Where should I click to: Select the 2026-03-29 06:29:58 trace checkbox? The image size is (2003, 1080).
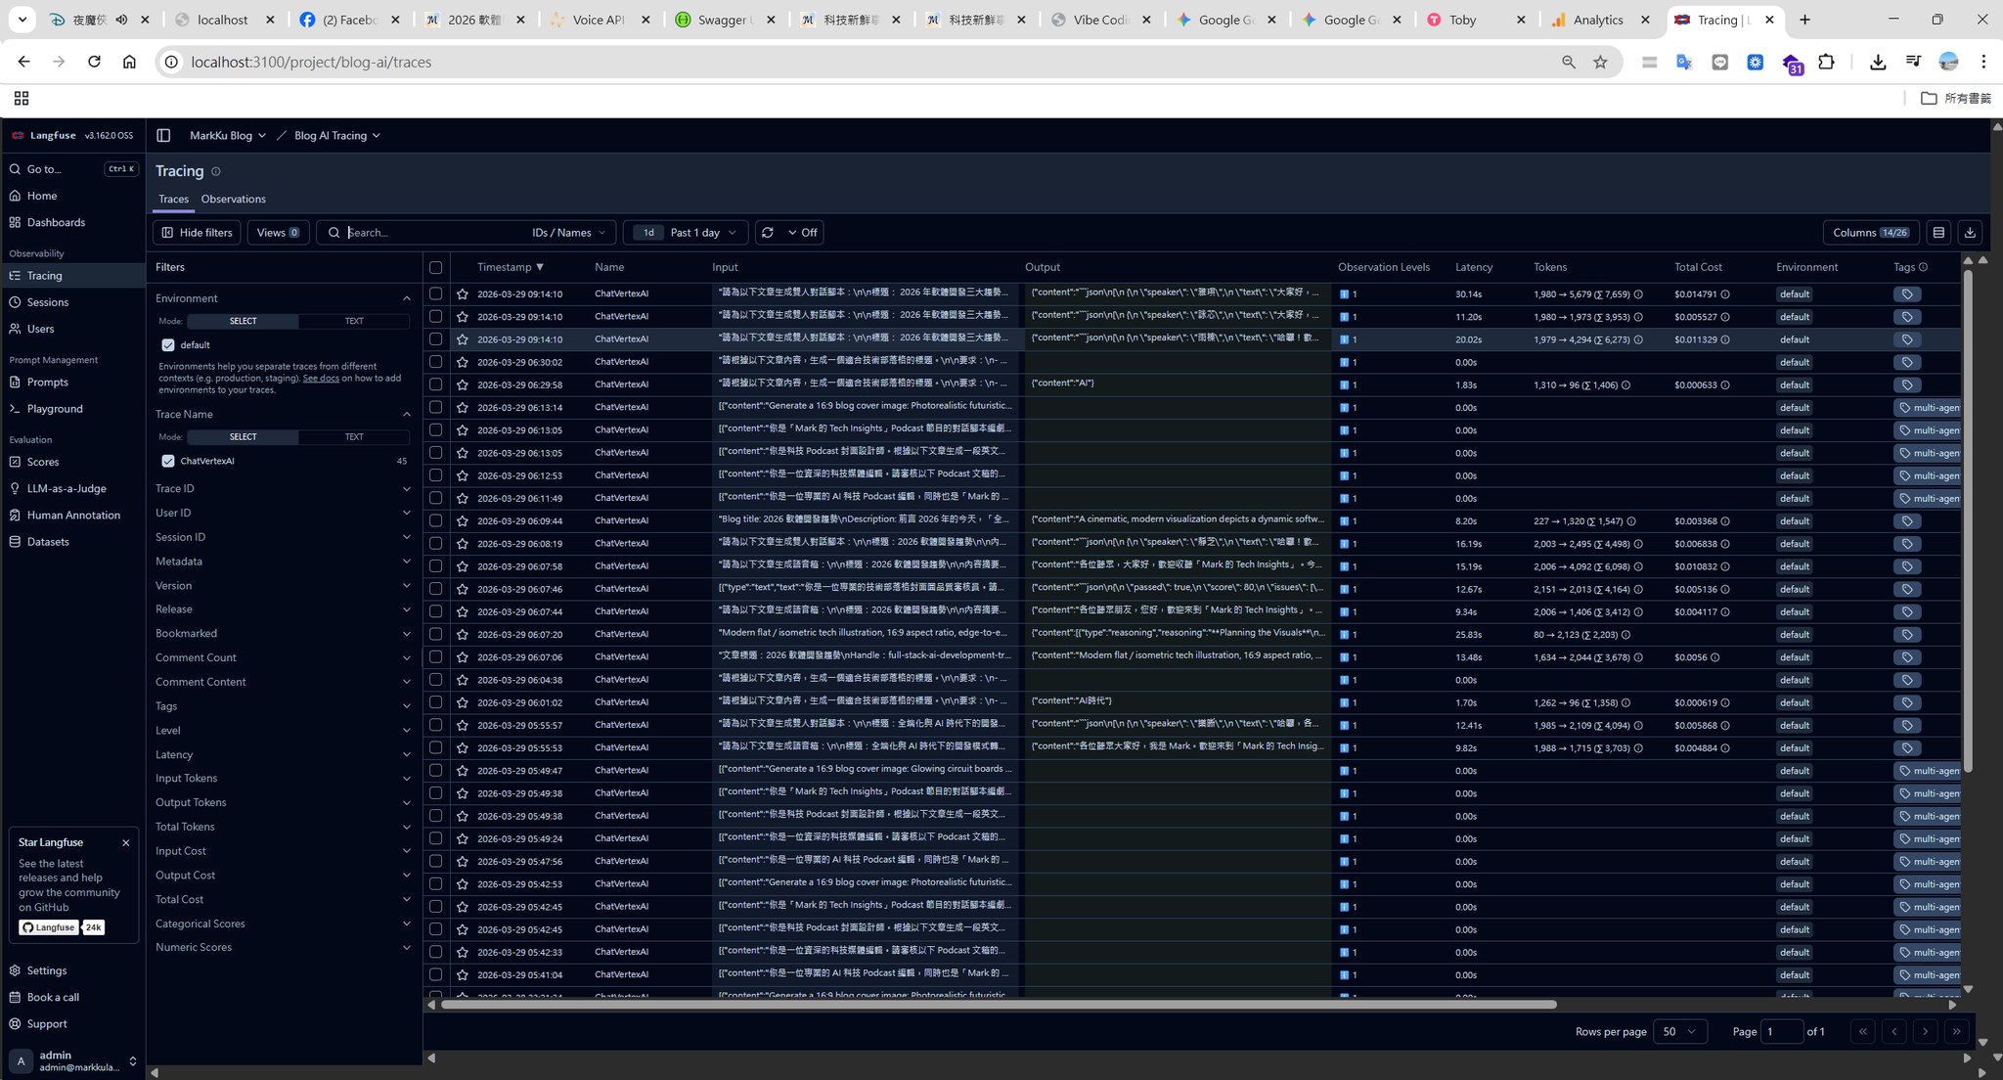click(x=435, y=384)
